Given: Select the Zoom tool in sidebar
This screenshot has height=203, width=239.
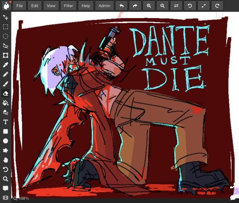Looking at the screenshot, I should [5, 179].
